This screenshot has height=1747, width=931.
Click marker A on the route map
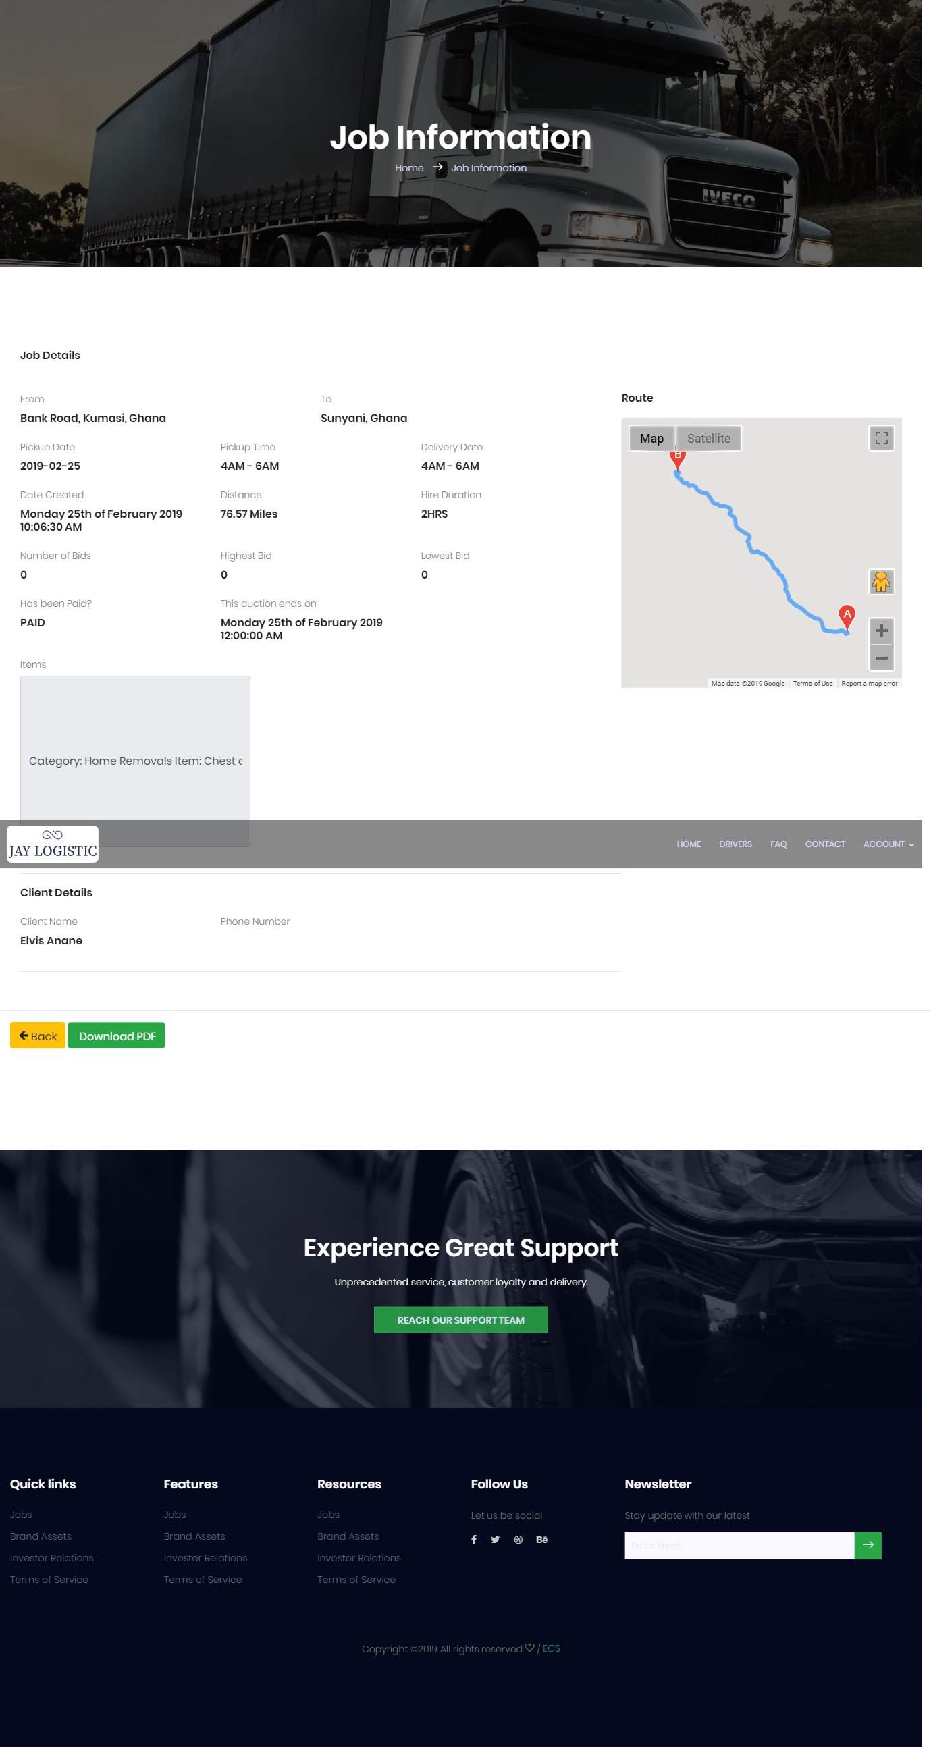[x=846, y=615]
